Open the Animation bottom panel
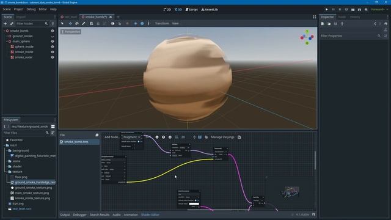This screenshot has width=391, height=220. click(131, 215)
